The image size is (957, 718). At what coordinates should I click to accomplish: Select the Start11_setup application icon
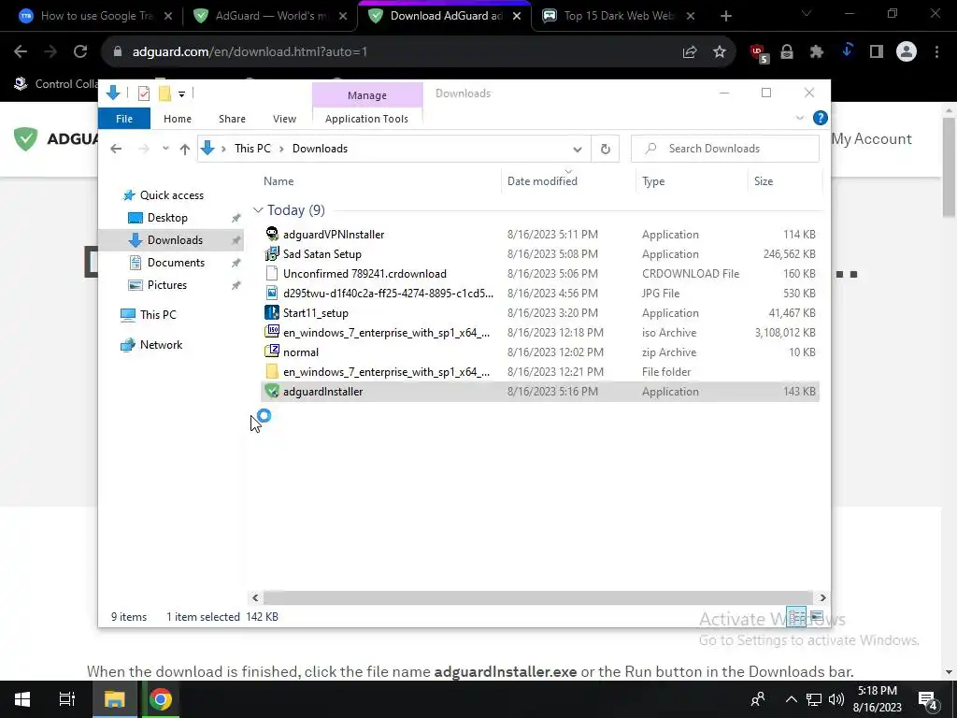[272, 312]
